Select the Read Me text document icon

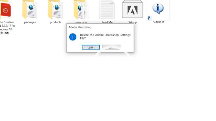(x=107, y=9)
